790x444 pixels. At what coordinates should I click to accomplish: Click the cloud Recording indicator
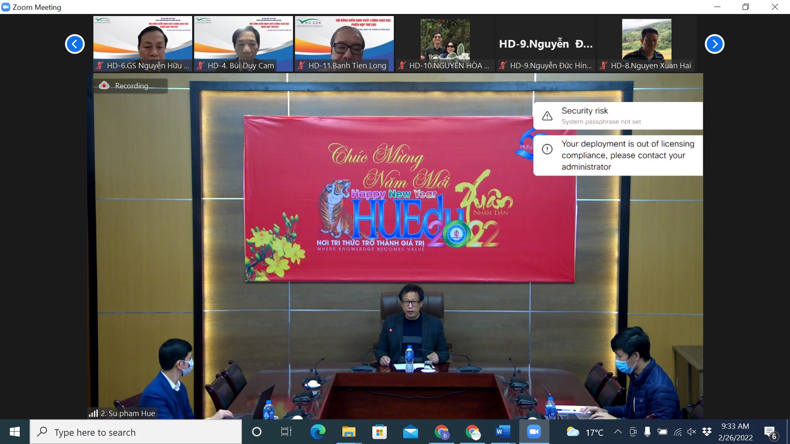point(130,86)
